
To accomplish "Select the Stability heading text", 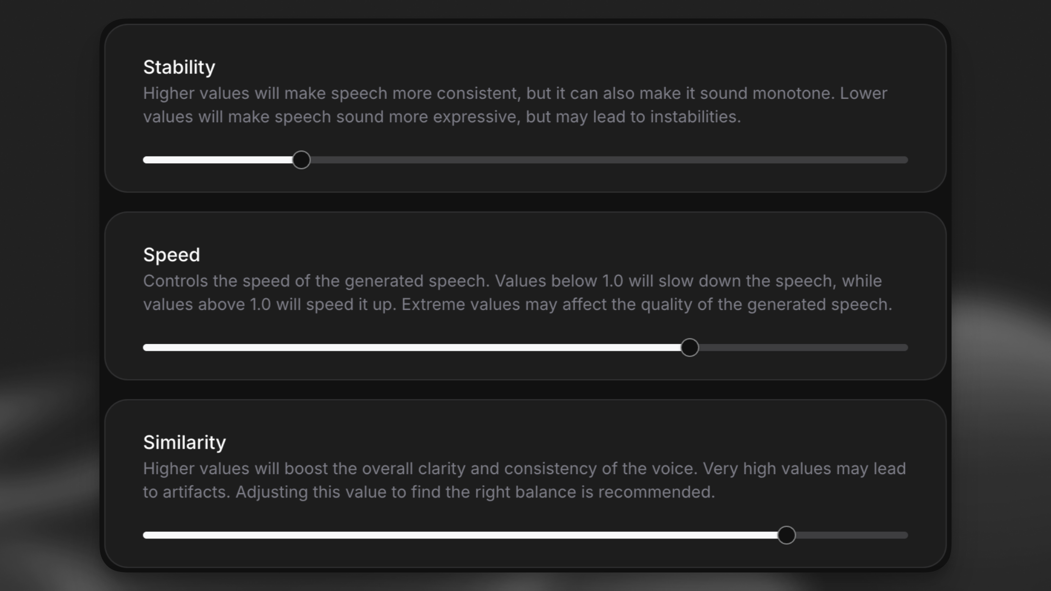I will pos(179,67).
